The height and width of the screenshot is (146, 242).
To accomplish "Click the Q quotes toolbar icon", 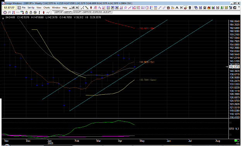I will click(x=205, y=8).
